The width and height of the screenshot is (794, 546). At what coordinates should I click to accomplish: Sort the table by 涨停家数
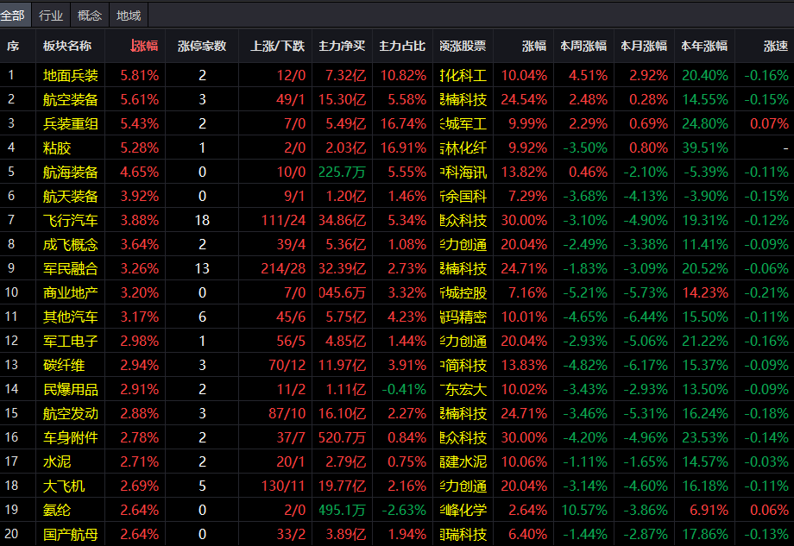202,46
